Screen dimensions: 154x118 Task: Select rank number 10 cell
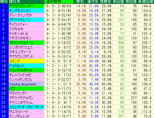[4, 47]
